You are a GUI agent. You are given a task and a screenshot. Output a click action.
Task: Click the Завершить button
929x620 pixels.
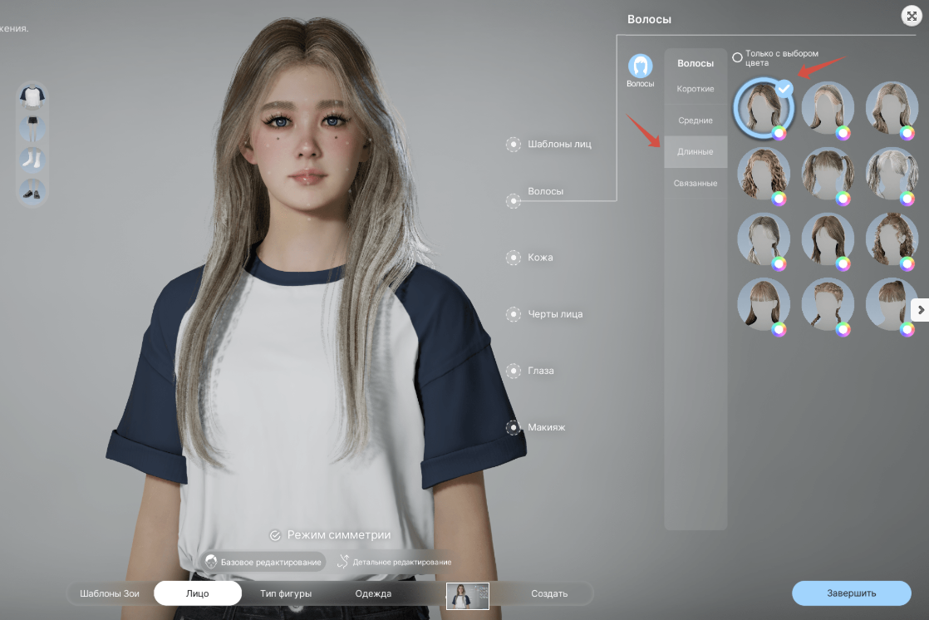852,593
